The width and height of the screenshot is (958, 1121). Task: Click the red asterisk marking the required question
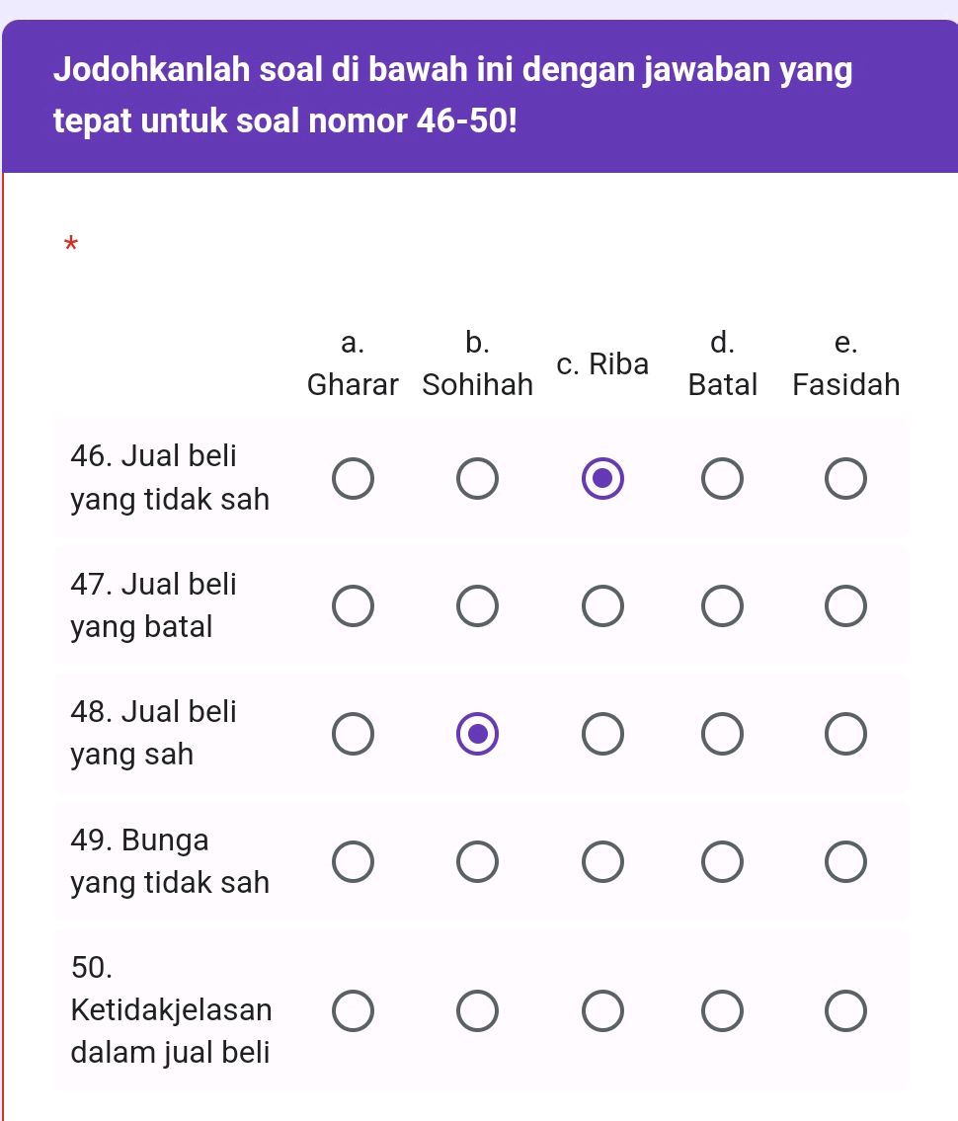(x=69, y=245)
